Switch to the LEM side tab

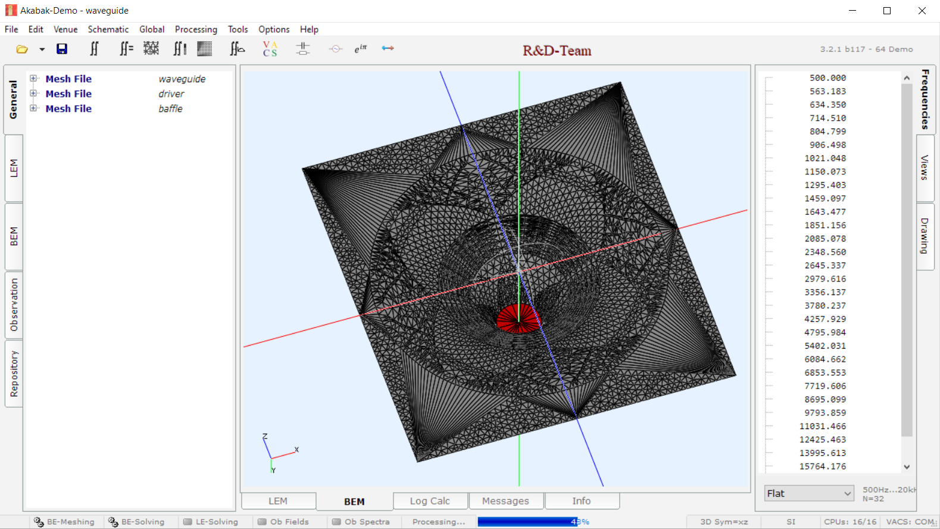(14, 168)
